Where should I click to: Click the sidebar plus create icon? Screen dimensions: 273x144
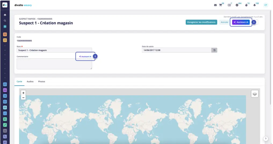pyautogui.click(x=5, y=27)
